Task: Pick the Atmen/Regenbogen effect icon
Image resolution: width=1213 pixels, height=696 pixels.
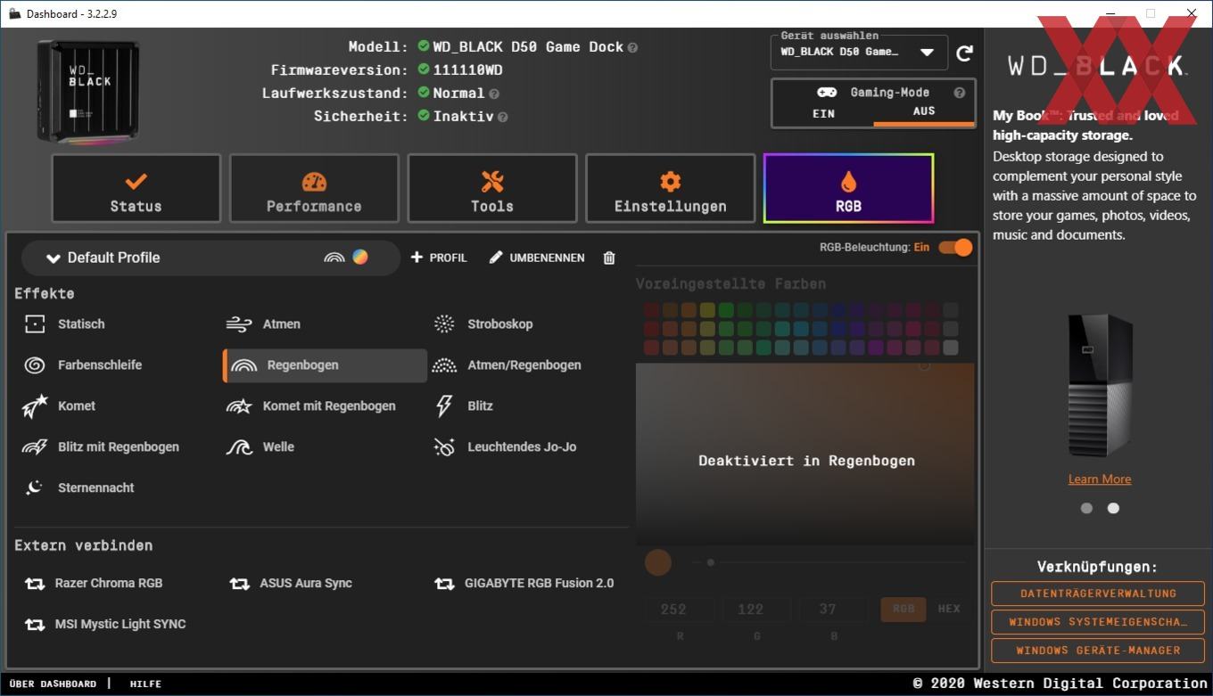Action: 444,365
